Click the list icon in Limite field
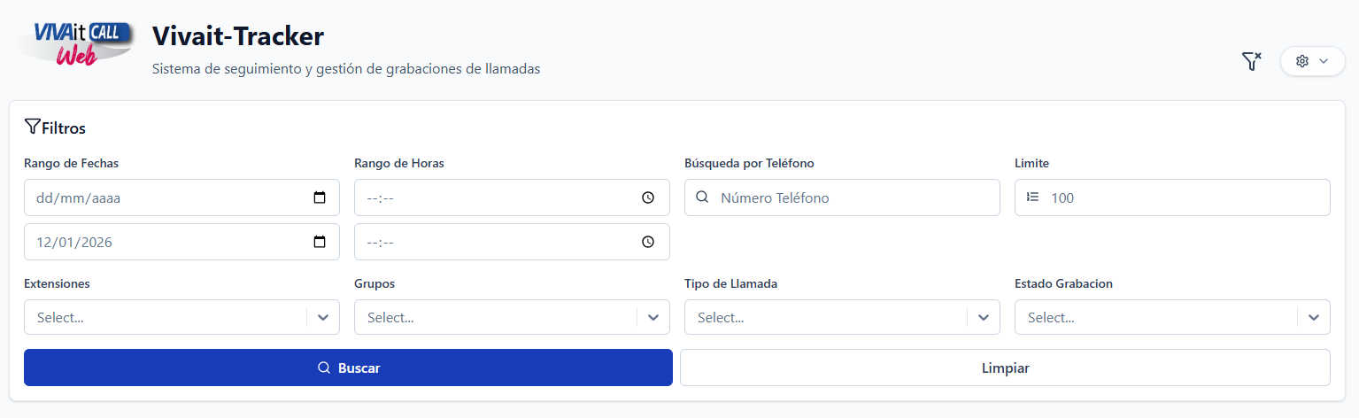This screenshot has height=418, width=1359. (x=1032, y=197)
